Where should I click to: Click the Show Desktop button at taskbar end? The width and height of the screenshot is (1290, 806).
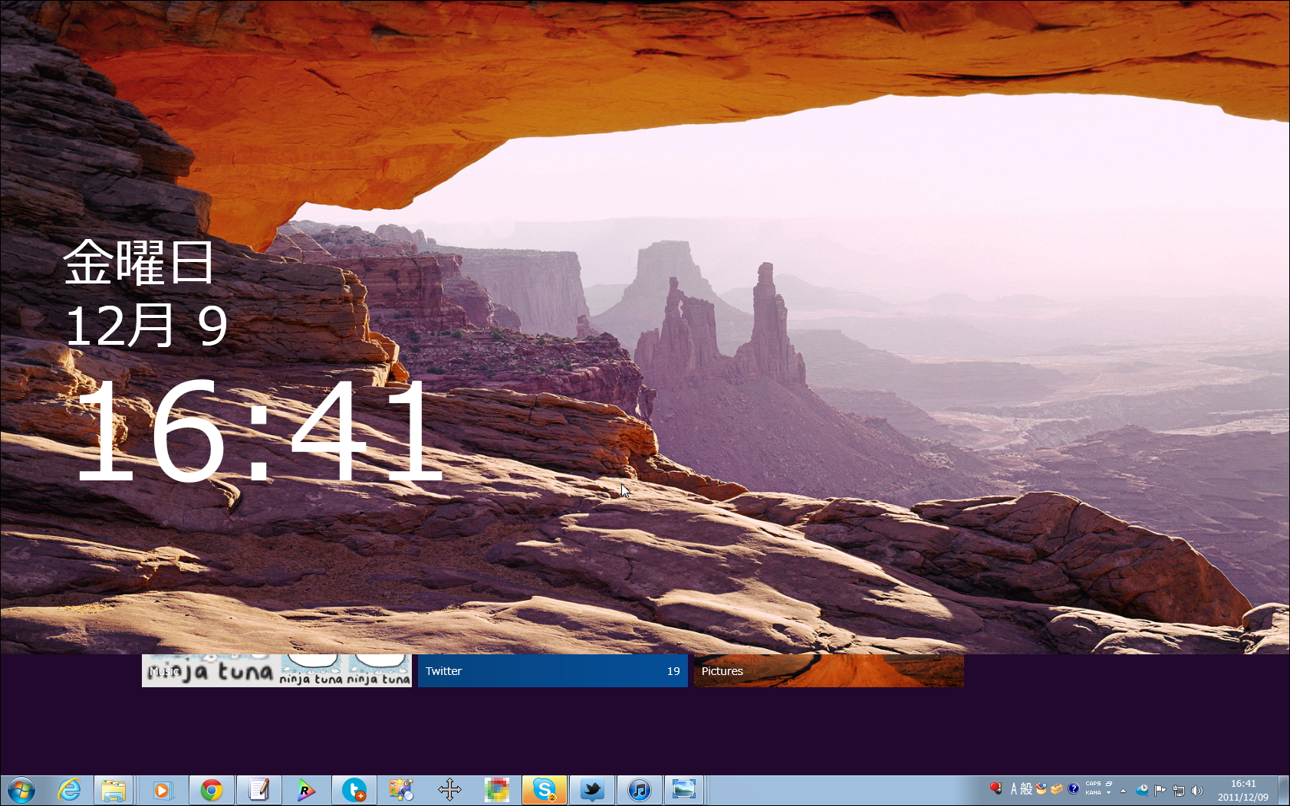click(1283, 790)
